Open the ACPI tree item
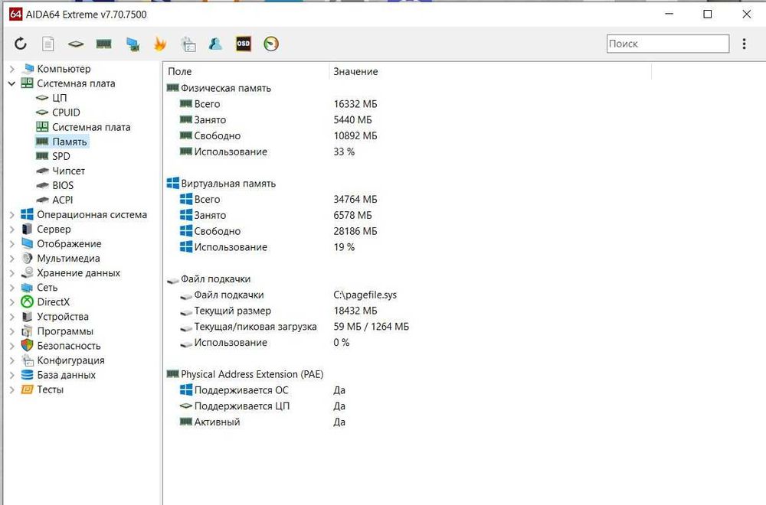 63,200
